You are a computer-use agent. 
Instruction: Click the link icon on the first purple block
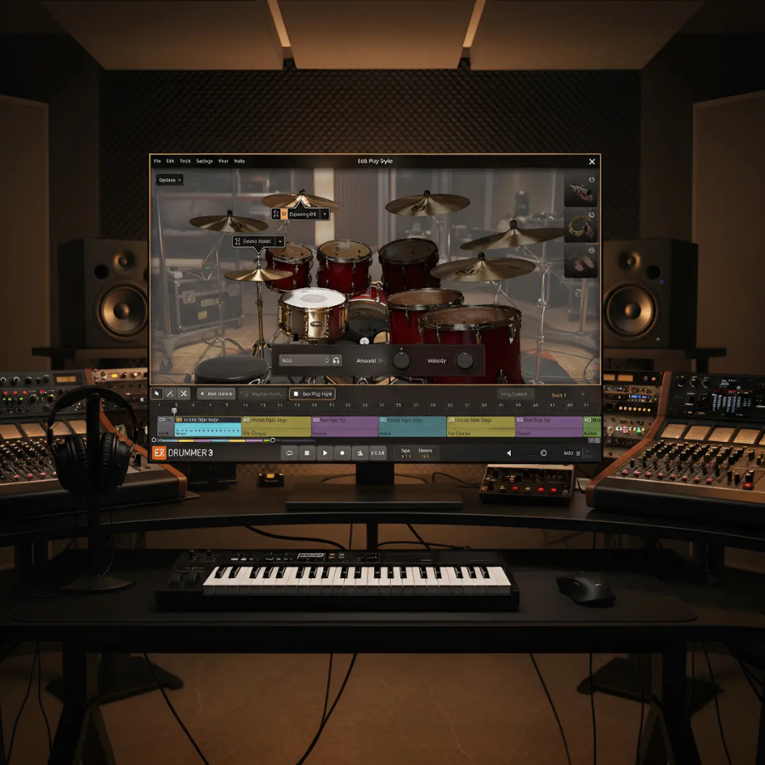(315, 420)
